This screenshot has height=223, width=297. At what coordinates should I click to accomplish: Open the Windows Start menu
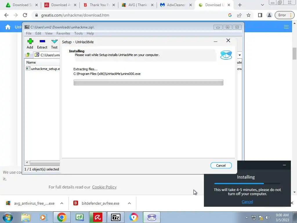pyautogui.click(x=8, y=217)
